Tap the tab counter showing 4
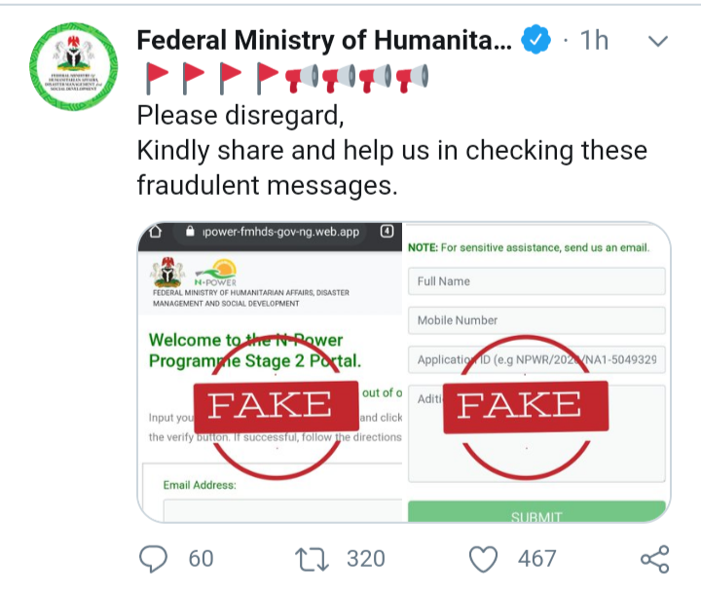This screenshot has width=701, height=593. (x=386, y=233)
